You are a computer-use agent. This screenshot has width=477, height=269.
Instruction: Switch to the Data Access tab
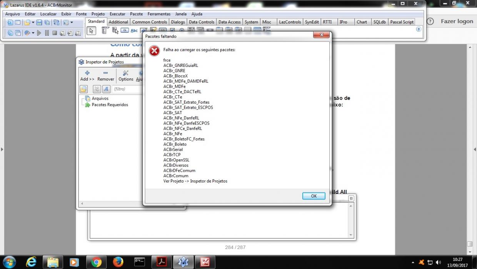[x=230, y=22]
